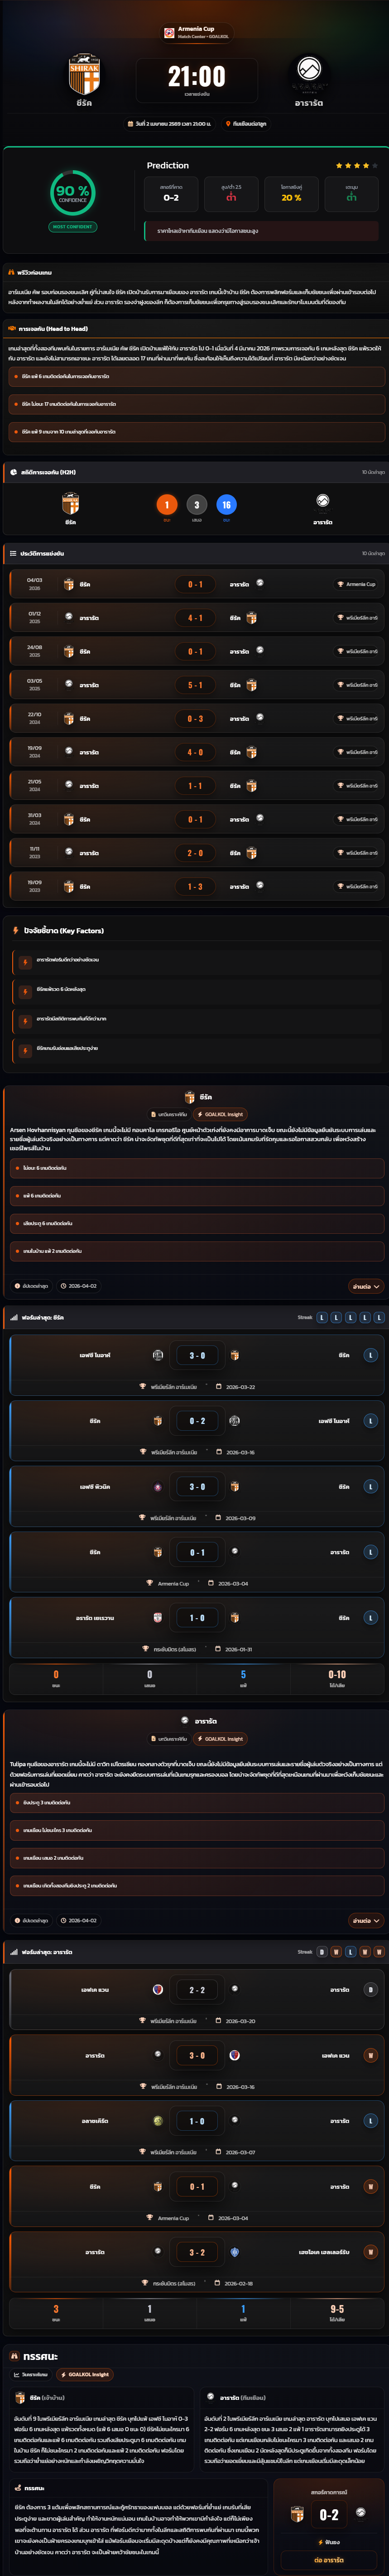Screen dimensions: 389x2576
Task: Click the 90% confidence ring
Action: (73, 193)
